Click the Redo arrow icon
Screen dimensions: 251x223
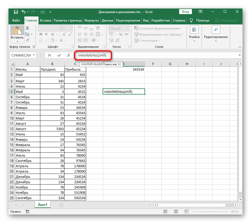pos(33,12)
